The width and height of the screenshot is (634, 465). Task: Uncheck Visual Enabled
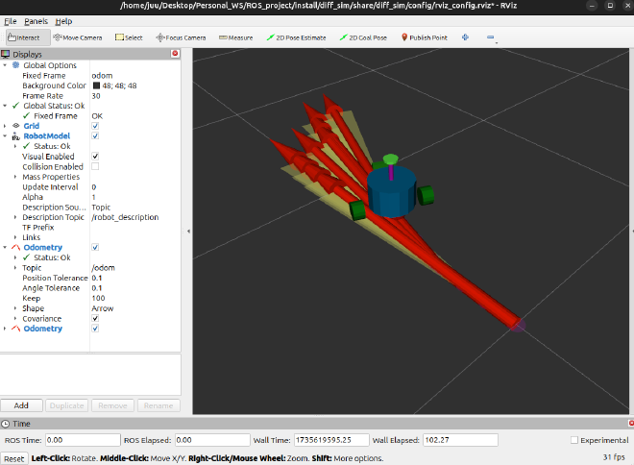95,156
